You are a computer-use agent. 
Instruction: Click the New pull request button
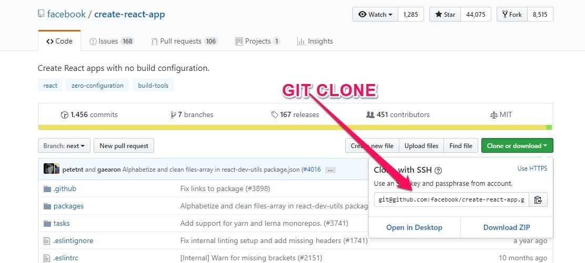coord(124,146)
